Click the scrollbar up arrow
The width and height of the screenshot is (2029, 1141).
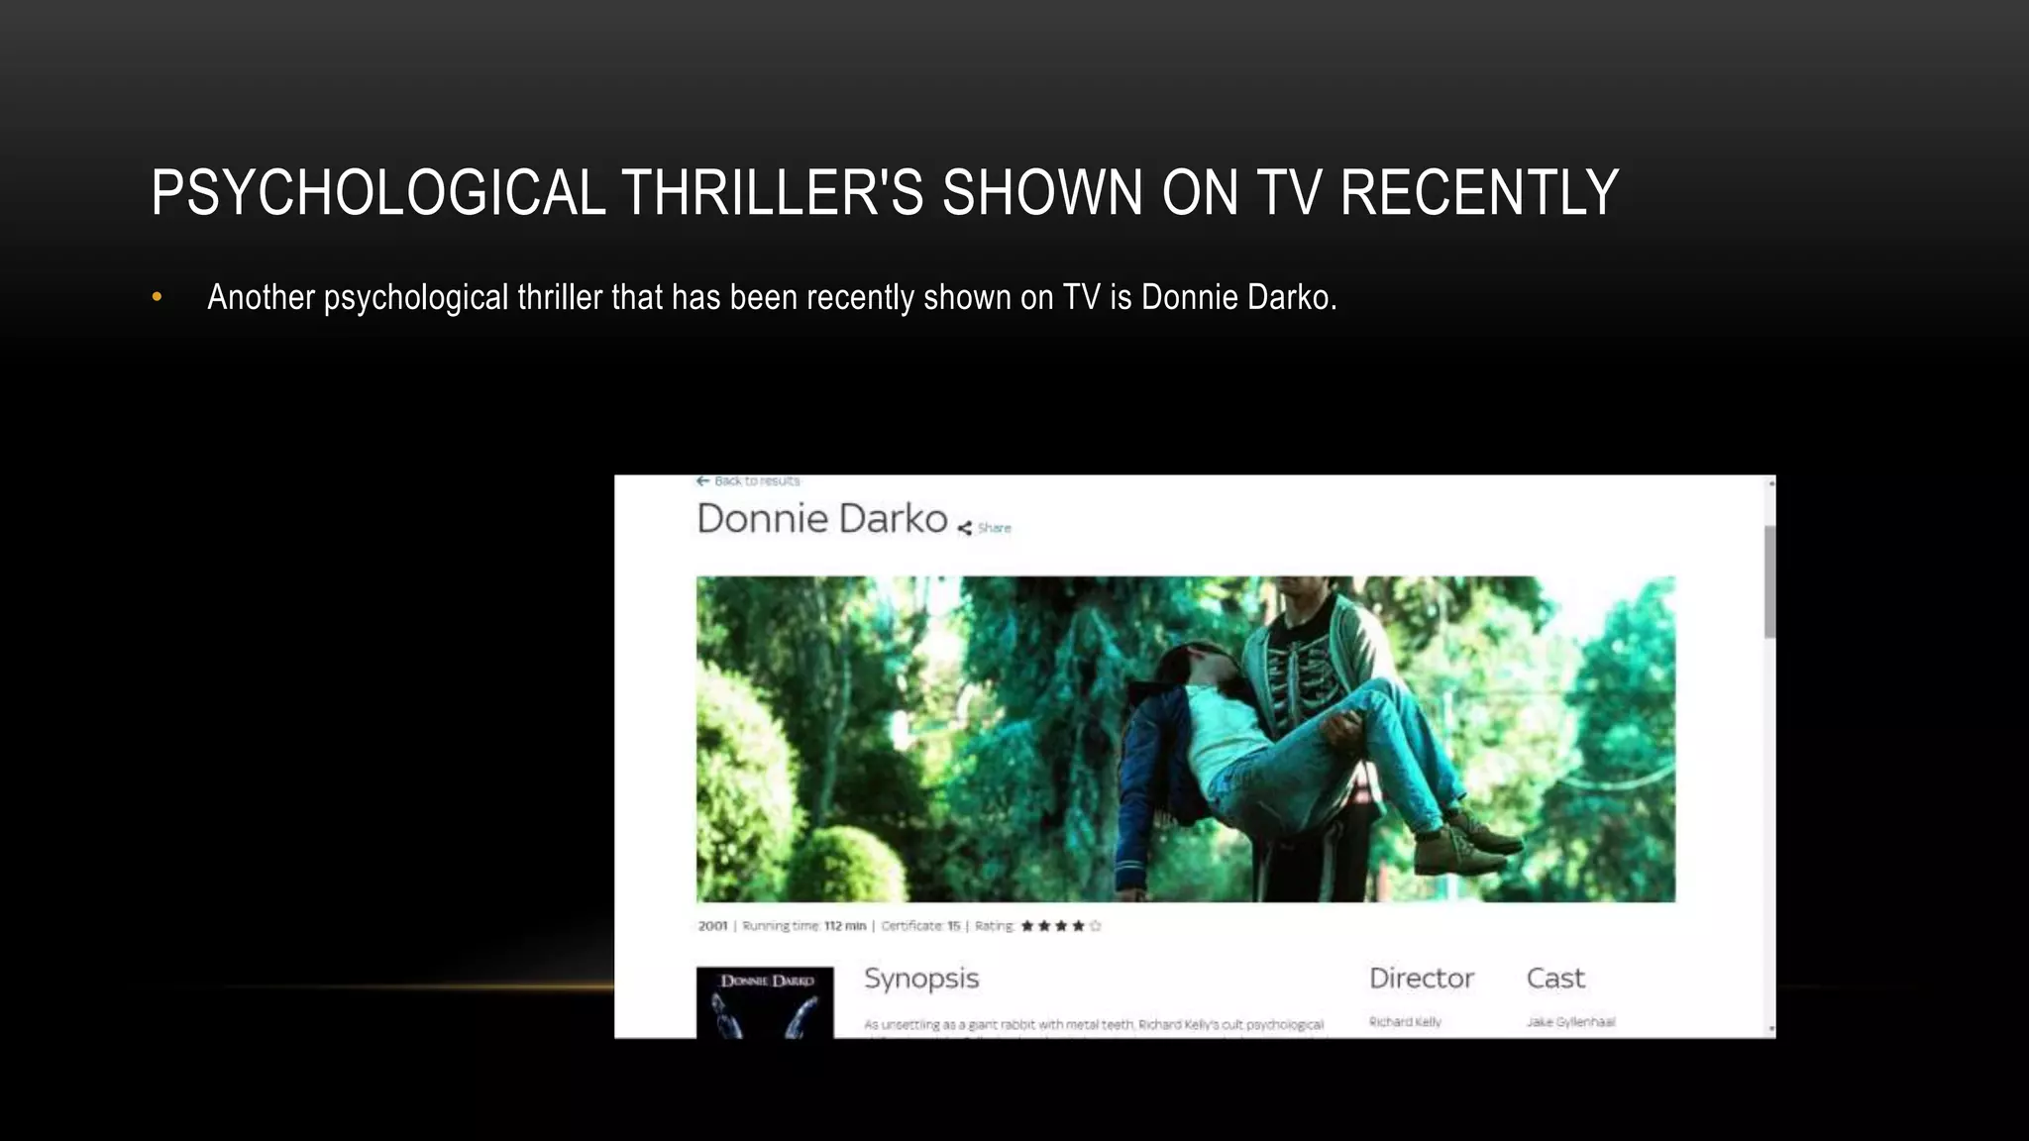(x=1770, y=483)
